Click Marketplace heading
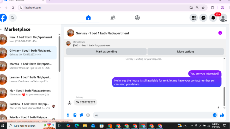The height and width of the screenshot is (129, 230). pos(17,29)
